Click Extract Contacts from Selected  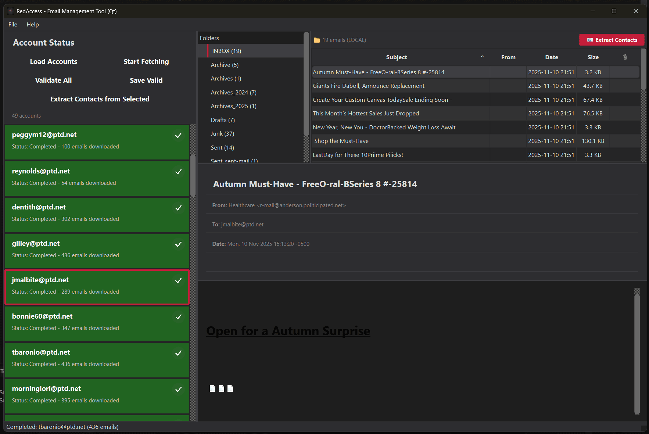[100, 99]
